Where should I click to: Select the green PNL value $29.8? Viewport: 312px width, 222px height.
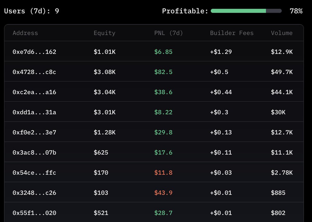(163, 133)
